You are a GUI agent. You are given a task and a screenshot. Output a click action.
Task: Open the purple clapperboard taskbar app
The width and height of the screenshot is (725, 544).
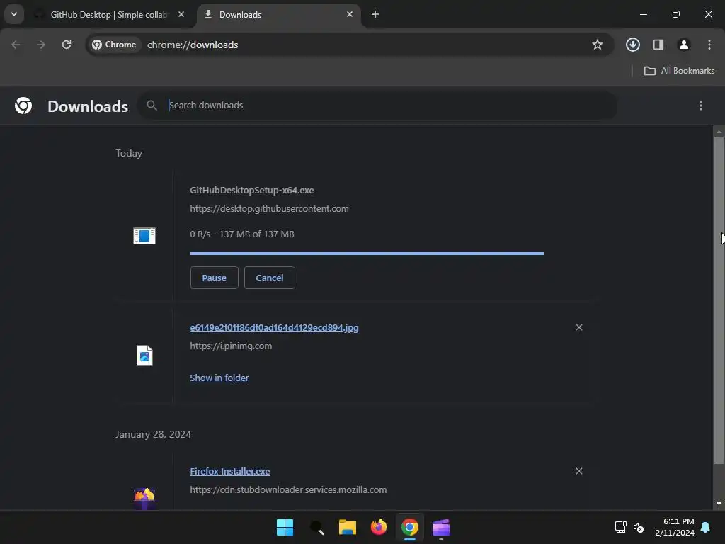(x=441, y=527)
